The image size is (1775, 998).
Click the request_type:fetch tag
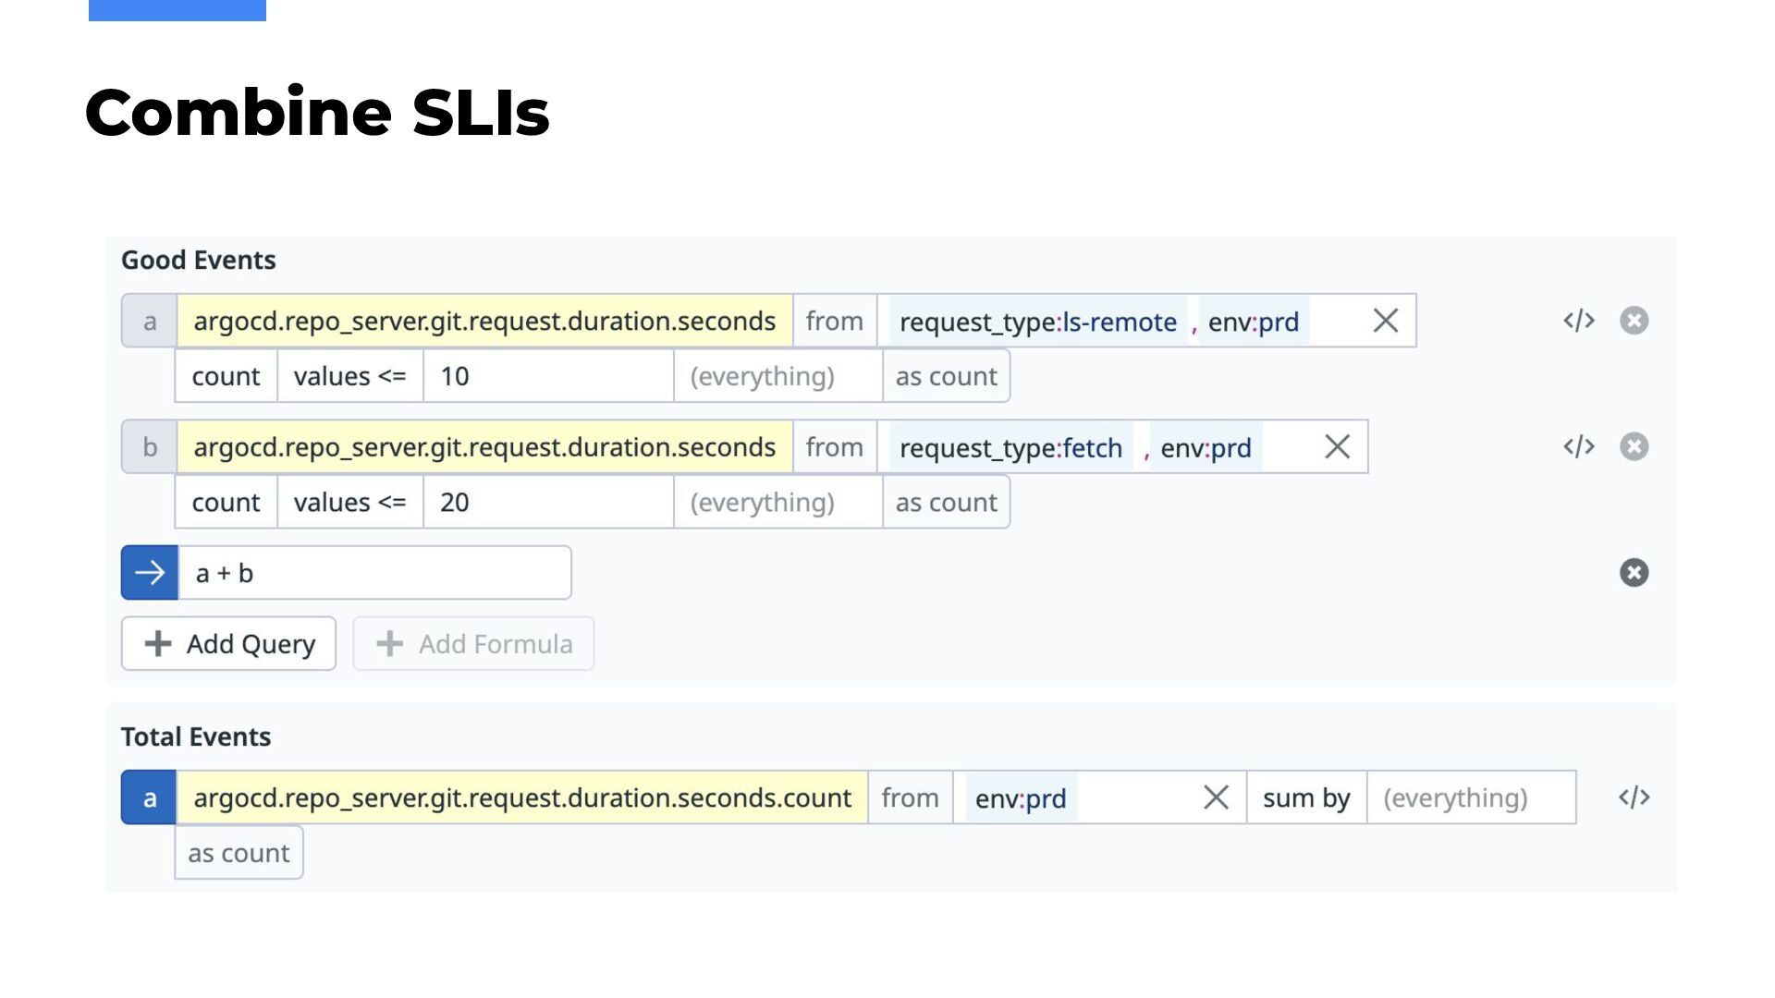coord(1010,448)
